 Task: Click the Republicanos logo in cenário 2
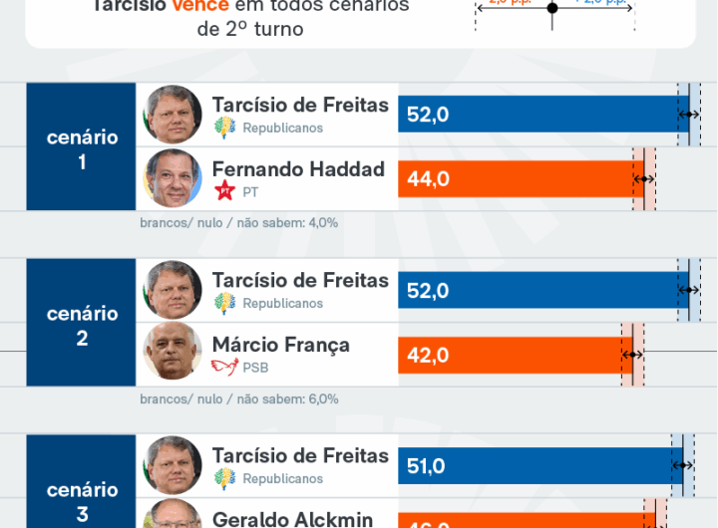pyautogui.click(x=224, y=303)
